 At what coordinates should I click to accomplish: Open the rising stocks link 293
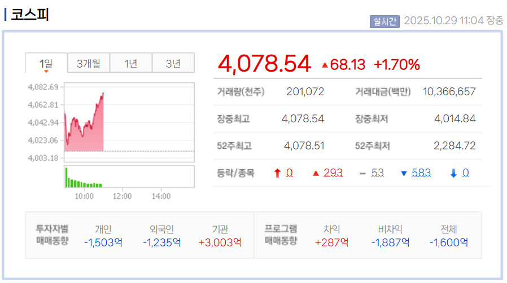(333, 173)
